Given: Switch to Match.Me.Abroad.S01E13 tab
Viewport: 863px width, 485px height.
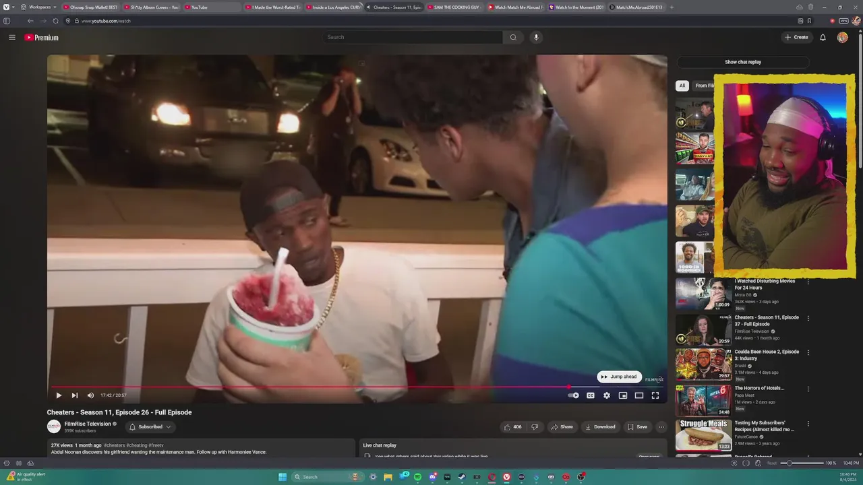Looking at the screenshot, I should (636, 7).
